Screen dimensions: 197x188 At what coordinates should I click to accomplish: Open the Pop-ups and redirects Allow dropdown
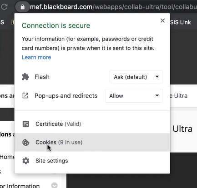pos(134,96)
